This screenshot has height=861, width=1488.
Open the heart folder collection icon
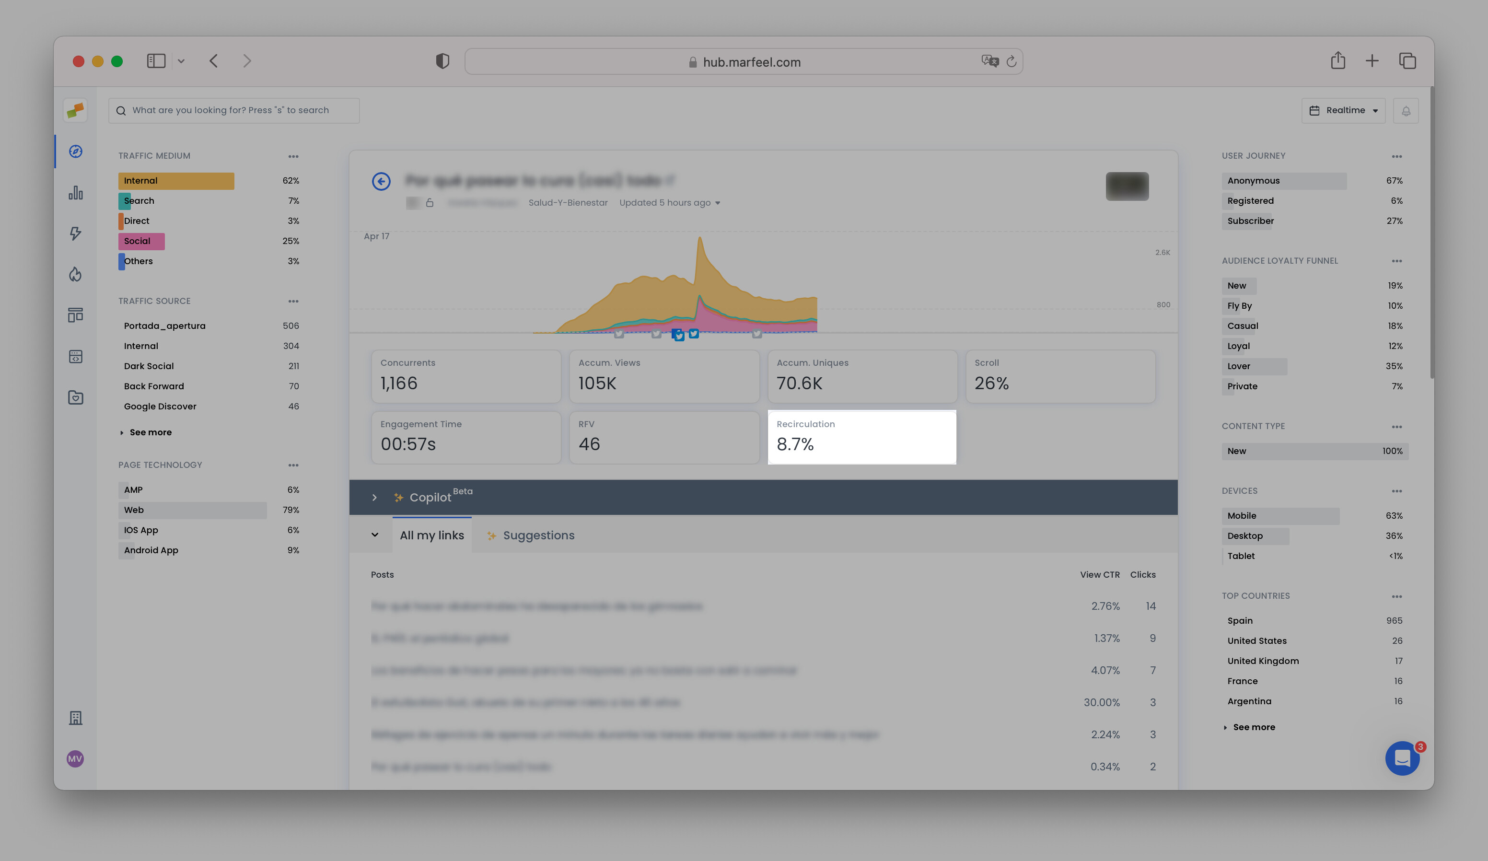(76, 397)
